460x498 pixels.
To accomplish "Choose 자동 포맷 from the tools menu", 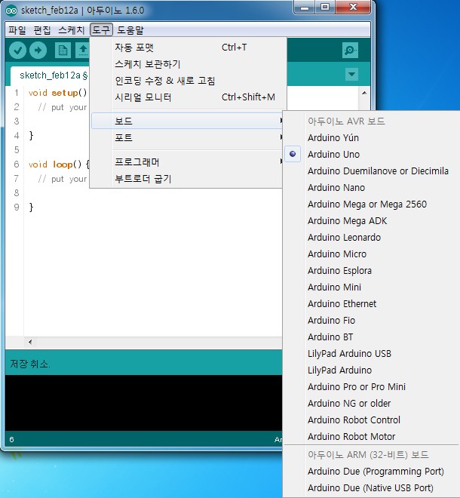I will pyautogui.click(x=189, y=48).
